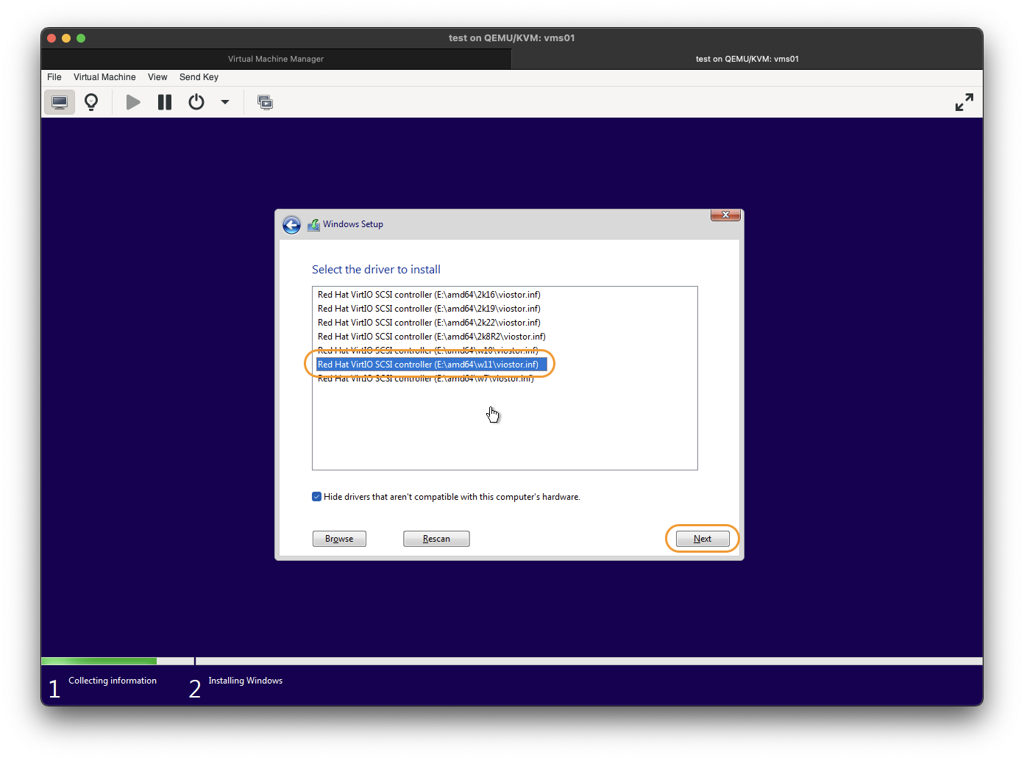Switch to test on QEMU/KVM: vms01 tab
The width and height of the screenshot is (1024, 760).
(x=747, y=59)
